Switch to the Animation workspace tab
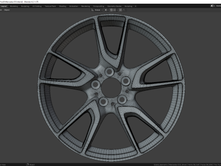 point(74,6)
